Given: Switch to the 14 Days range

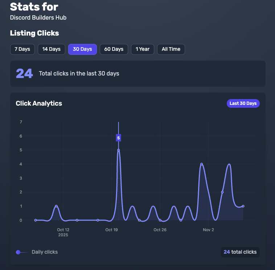Looking at the screenshot, I should [x=52, y=49].
